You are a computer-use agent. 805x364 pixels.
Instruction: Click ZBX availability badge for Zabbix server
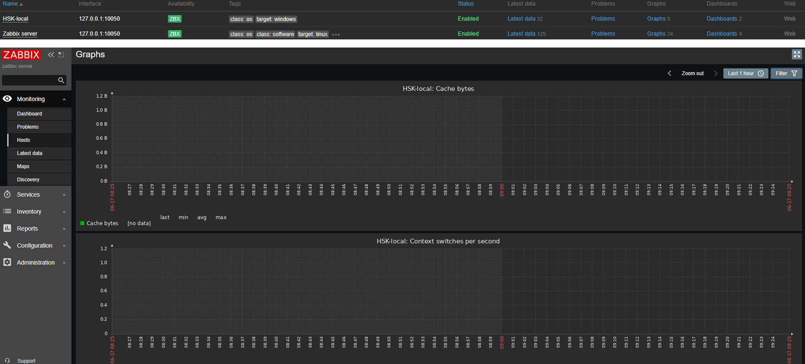pyautogui.click(x=175, y=34)
